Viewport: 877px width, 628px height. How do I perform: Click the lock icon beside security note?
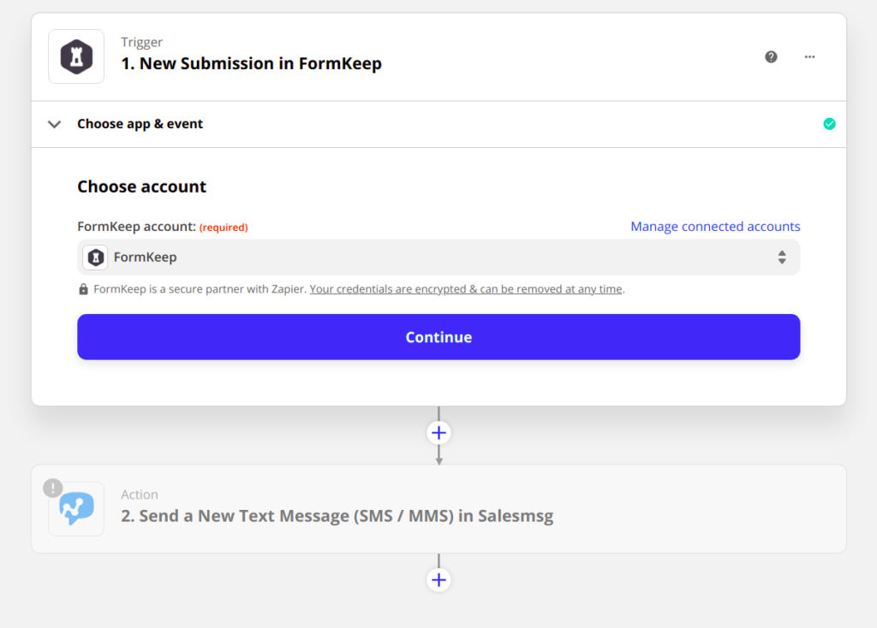(x=83, y=289)
